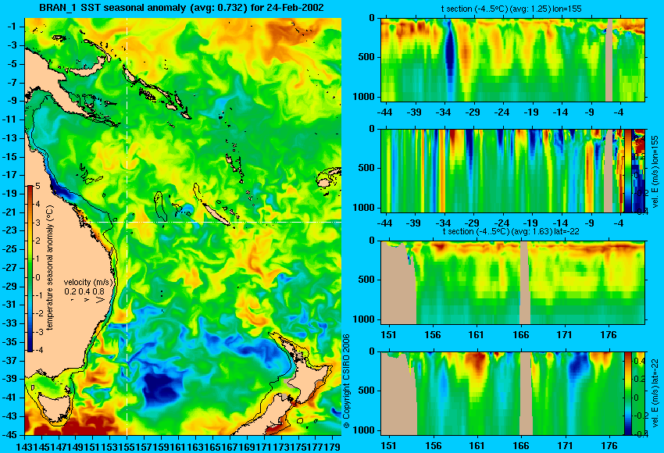Click where the white dashed lines cross
664x453 pixels.
pyautogui.click(x=127, y=222)
